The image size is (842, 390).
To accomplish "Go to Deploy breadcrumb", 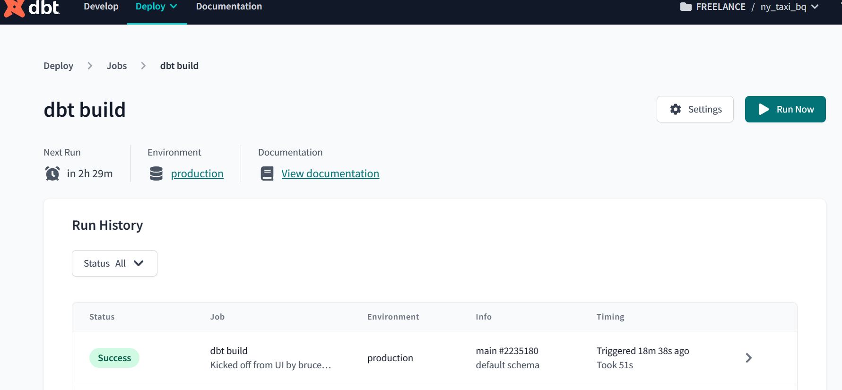I will [x=58, y=66].
